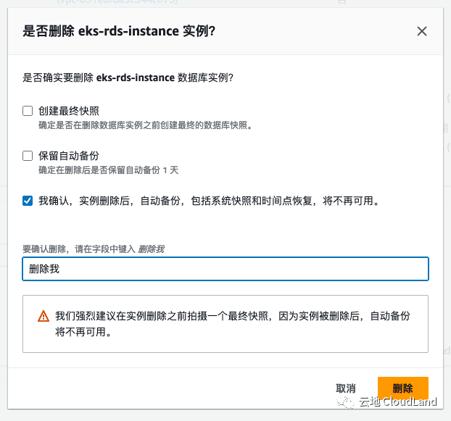451x421 pixels.
Task: Click the orange 删除 button
Action: (402, 388)
